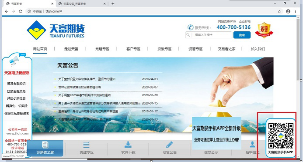Click the 合法期货 gold shield badge

(x=264, y=30)
